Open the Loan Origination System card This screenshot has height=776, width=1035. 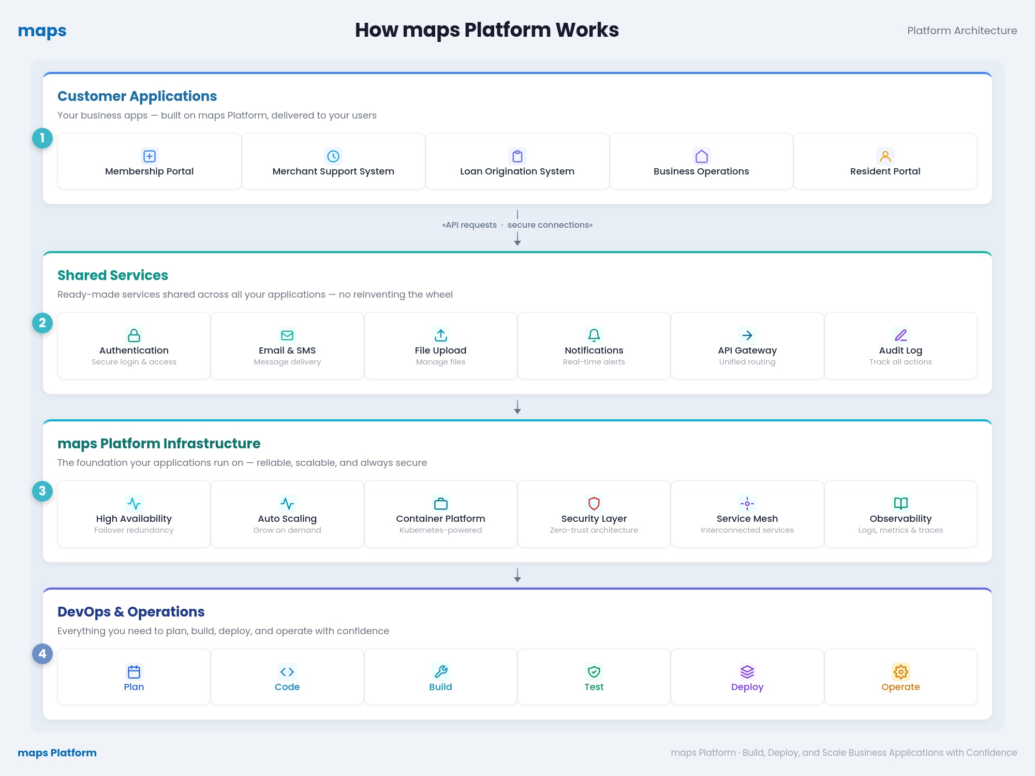[x=516, y=161]
